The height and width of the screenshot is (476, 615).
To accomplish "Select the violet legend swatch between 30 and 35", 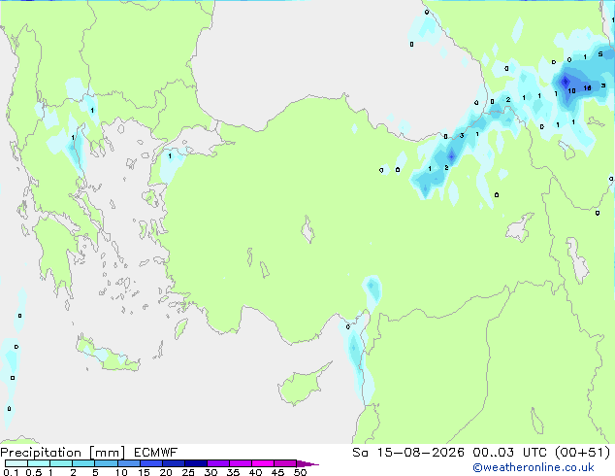I will 218,463.
